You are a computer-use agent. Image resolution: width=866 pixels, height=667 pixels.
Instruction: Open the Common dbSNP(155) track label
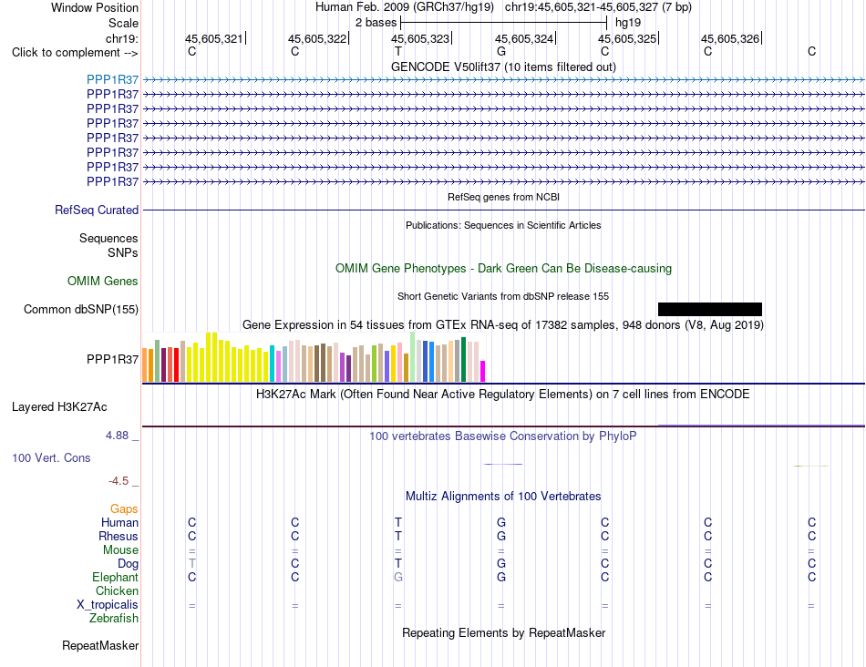(81, 309)
